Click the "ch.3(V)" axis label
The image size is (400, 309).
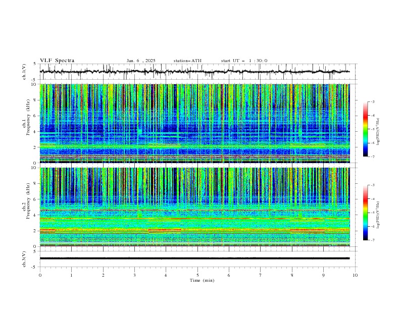tap(24, 259)
